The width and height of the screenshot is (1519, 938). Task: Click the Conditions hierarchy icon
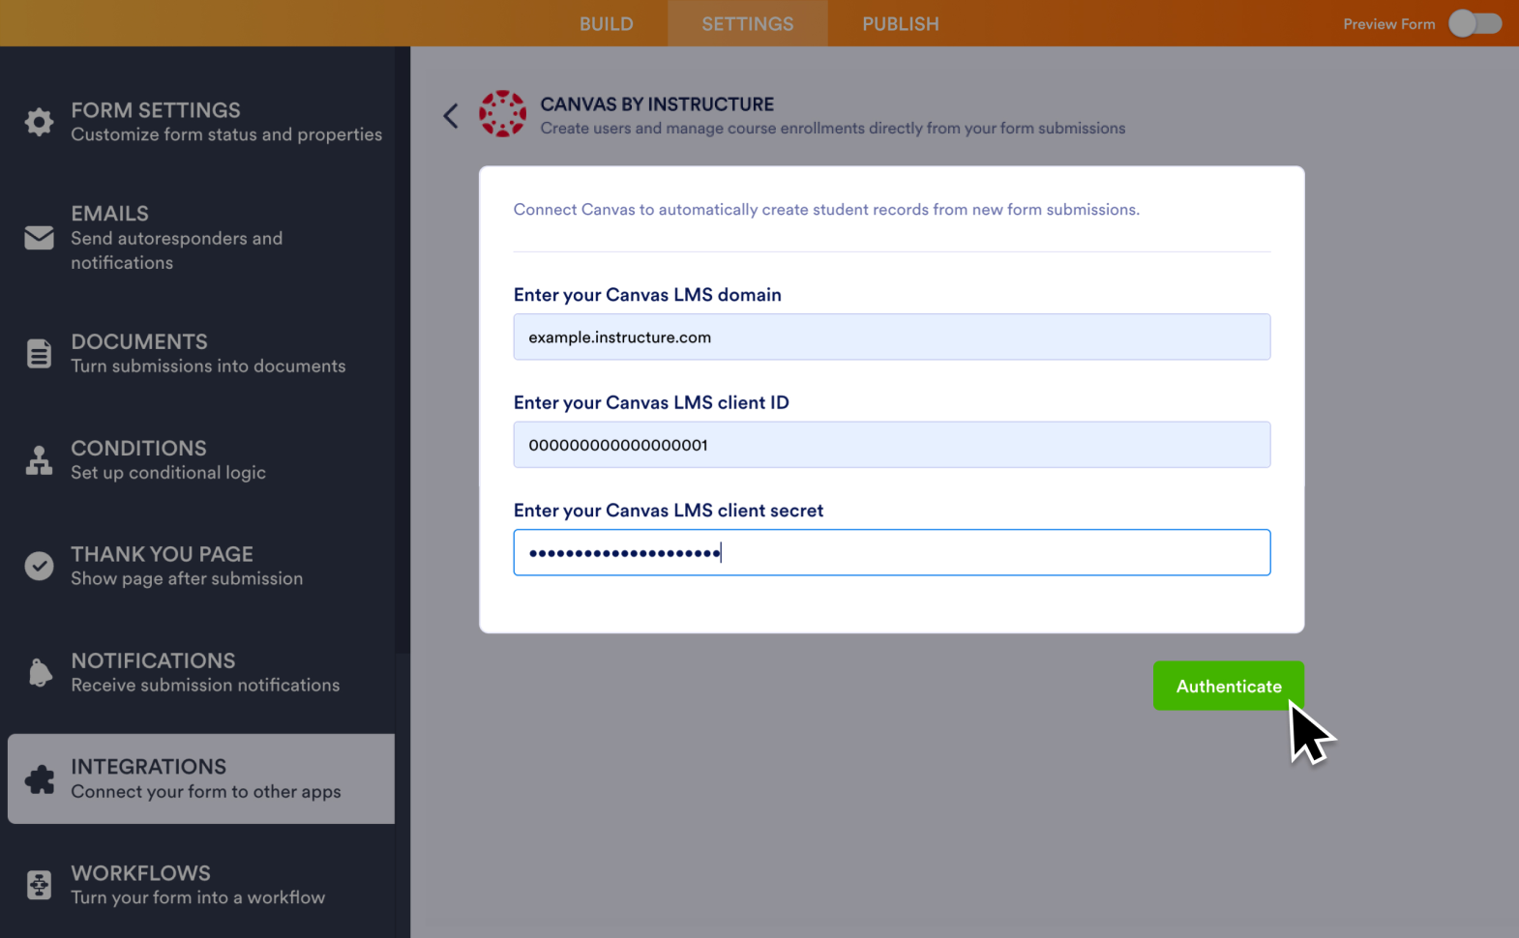[39, 460]
